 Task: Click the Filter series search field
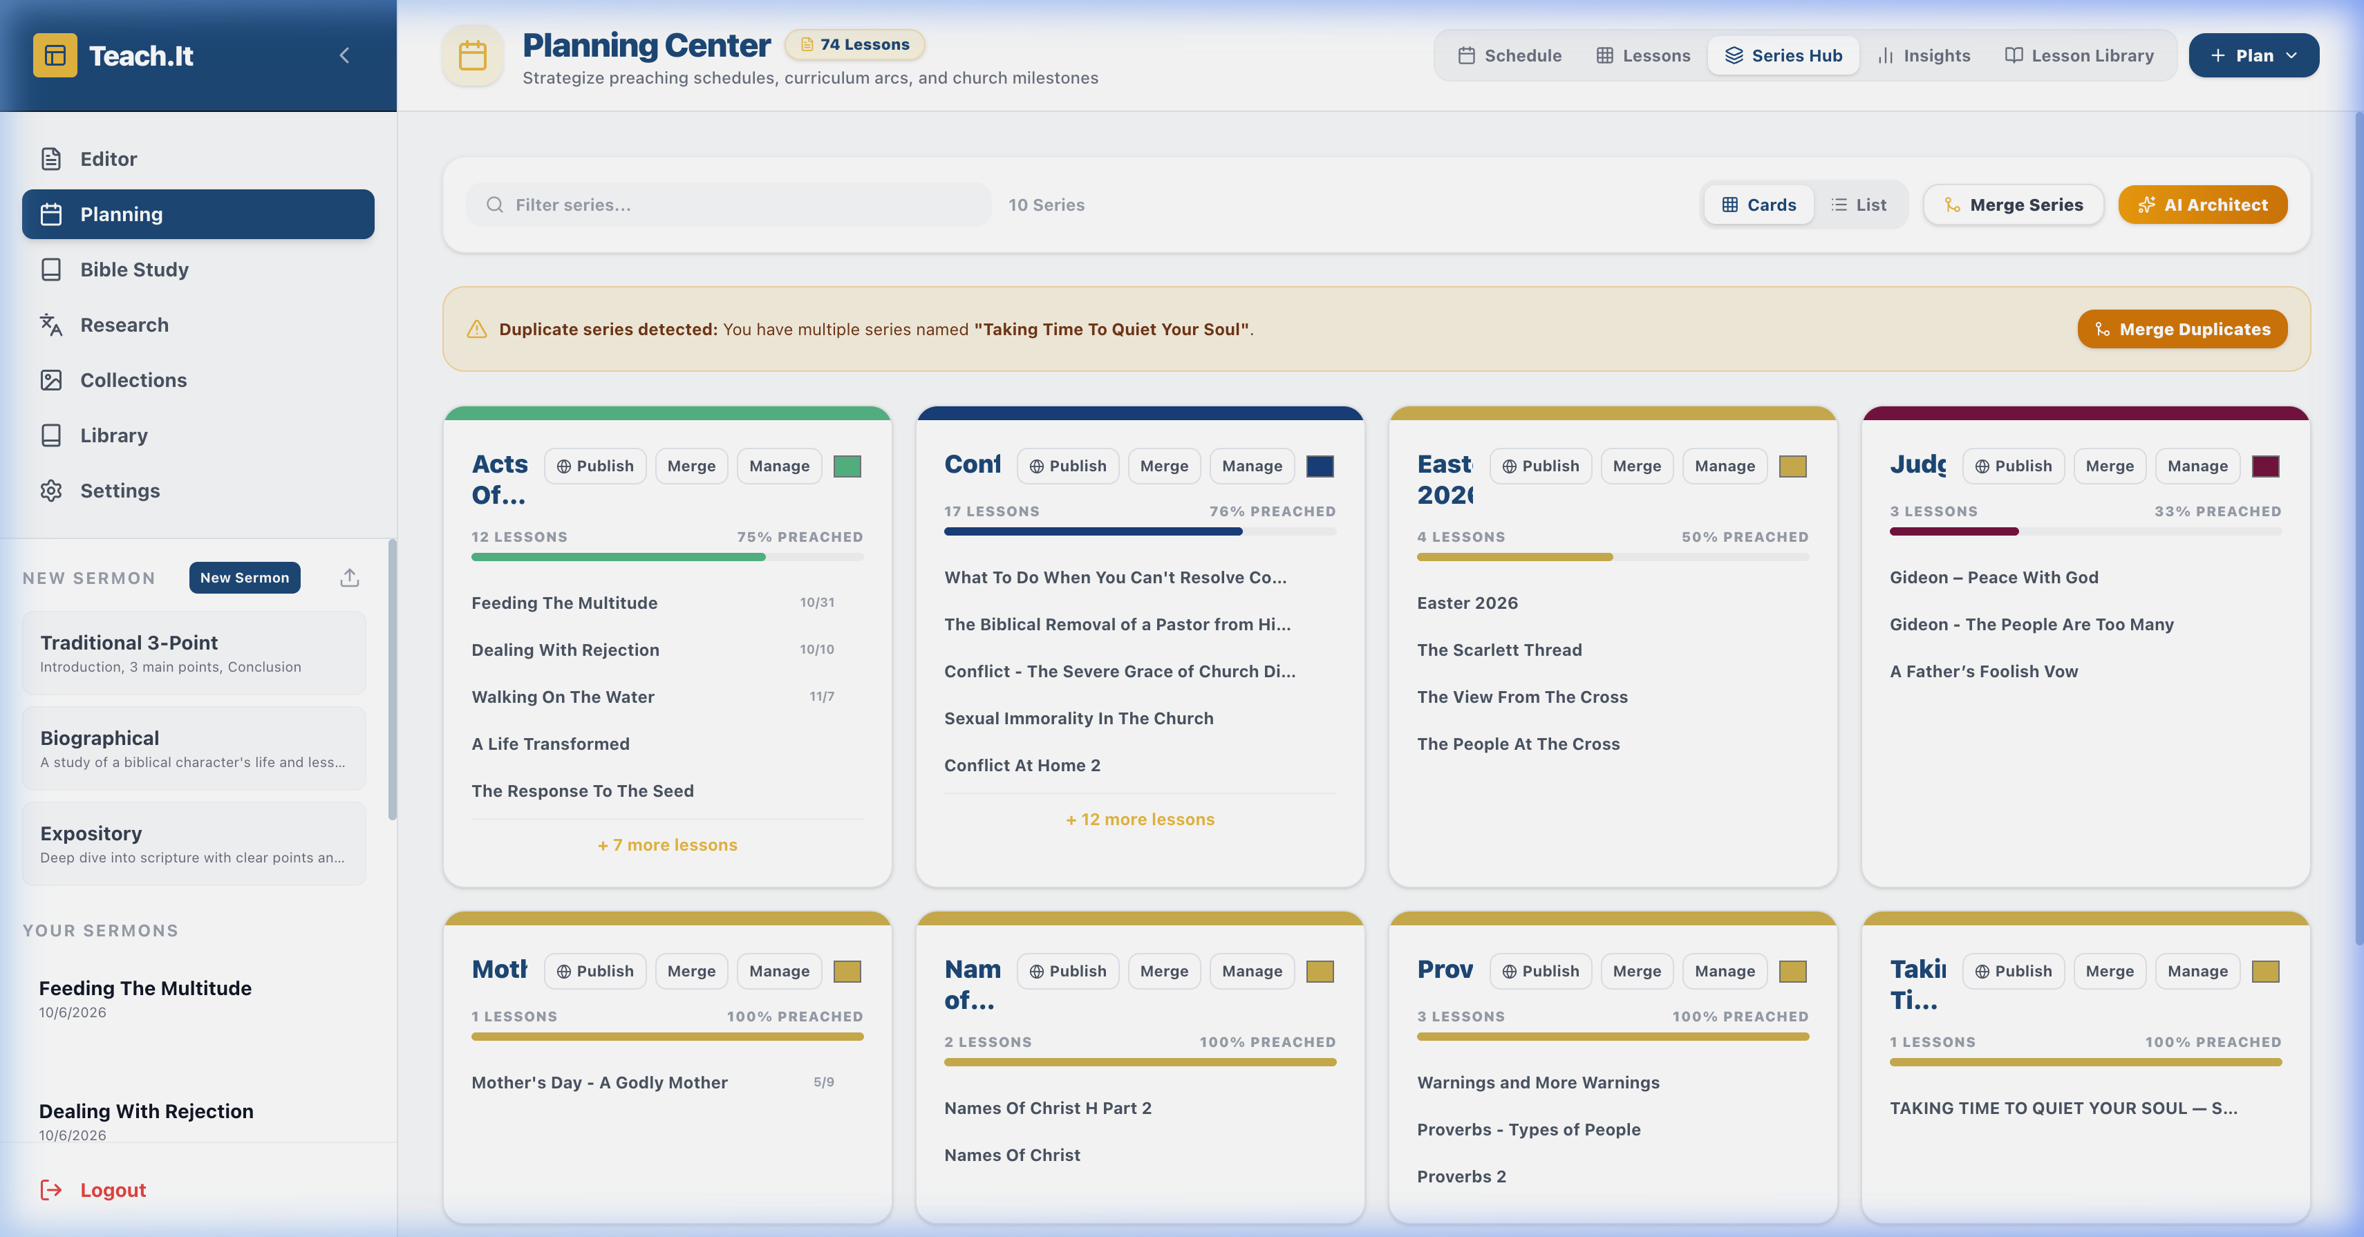(729, 205)
